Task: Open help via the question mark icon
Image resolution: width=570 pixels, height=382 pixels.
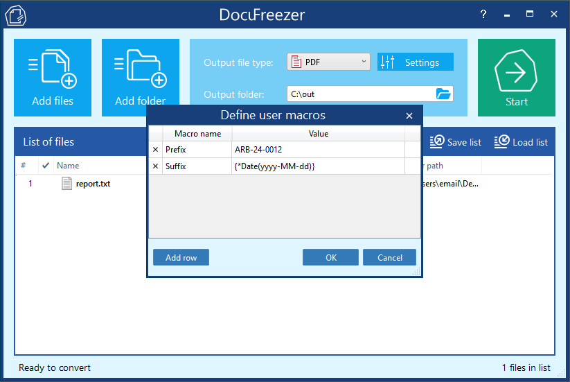Action: [x=483, y=14]
